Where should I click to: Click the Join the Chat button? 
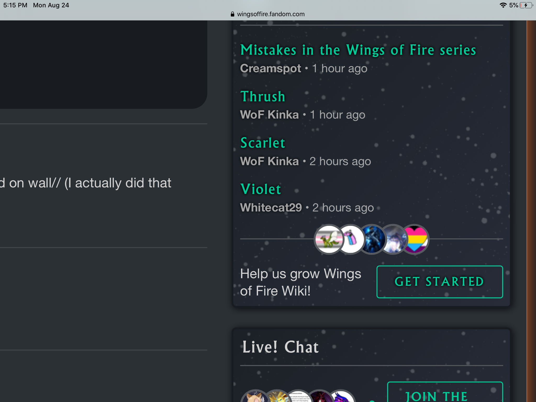coord(445,392)
